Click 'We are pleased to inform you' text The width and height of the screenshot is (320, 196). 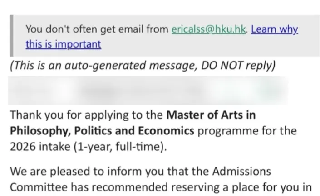coord(87,172)
